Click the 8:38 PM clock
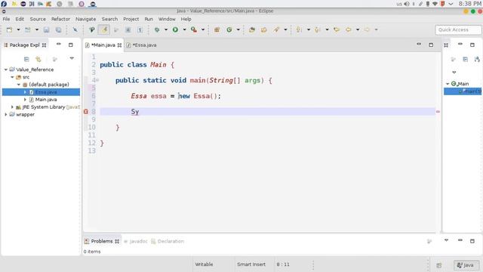This screenshot has height=272, width=483. click(x=469, y=4)
